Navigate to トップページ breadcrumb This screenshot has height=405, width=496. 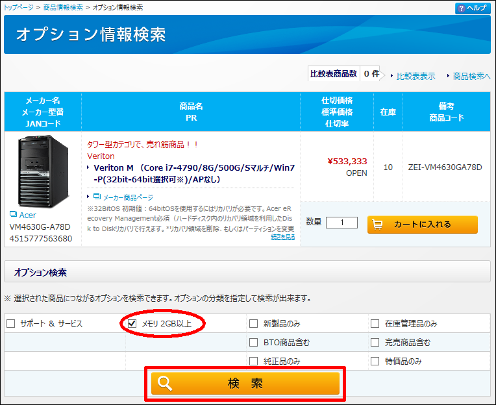20,7
